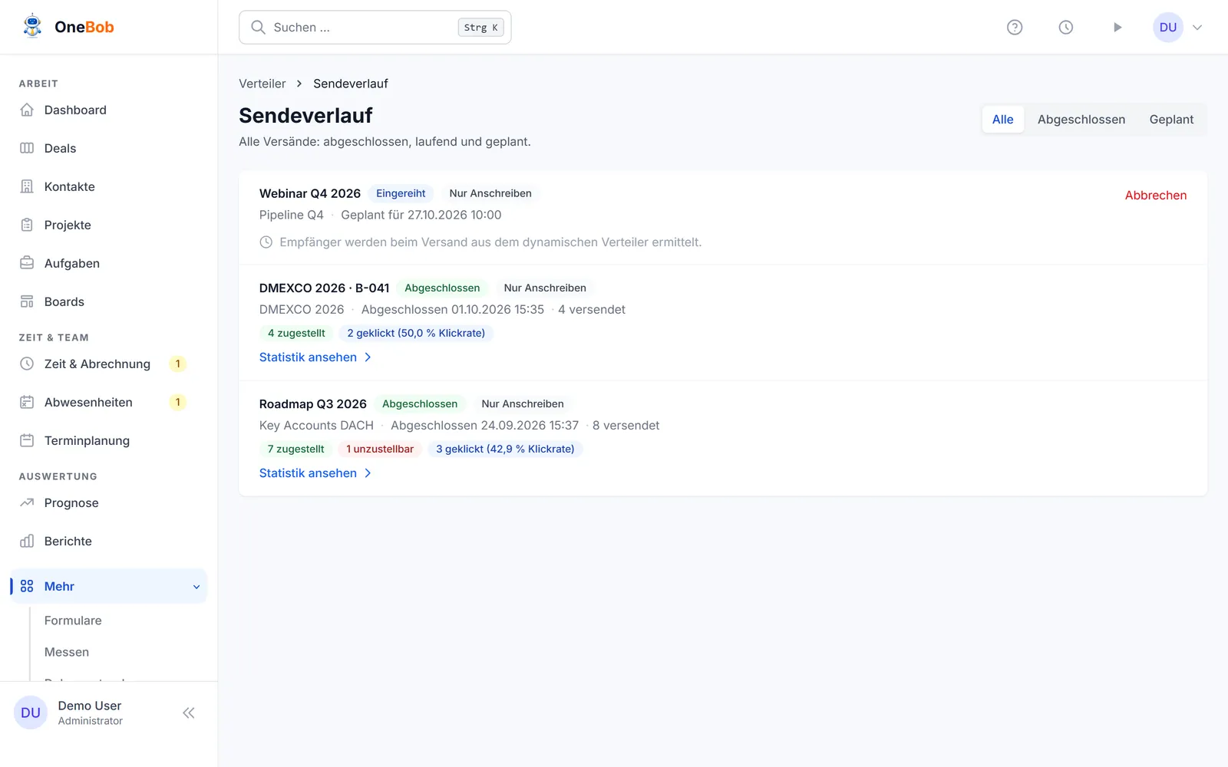Image resolution: width=1228 pixels, height=767 pixels.
Task: View statistics for DMEXCO 2026 · B-041
Action: [x=315, y=357]
